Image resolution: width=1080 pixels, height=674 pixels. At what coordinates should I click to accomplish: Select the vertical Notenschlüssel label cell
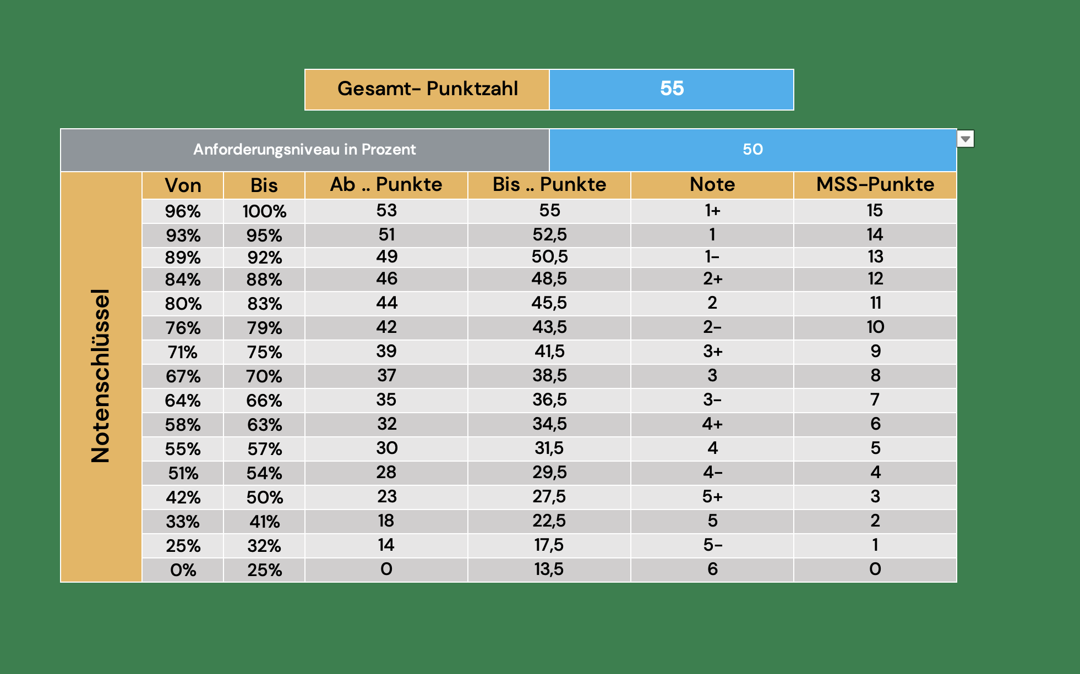[101, 376]
